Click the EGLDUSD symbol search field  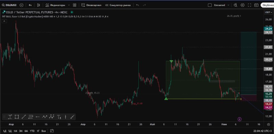click(9, 5)
